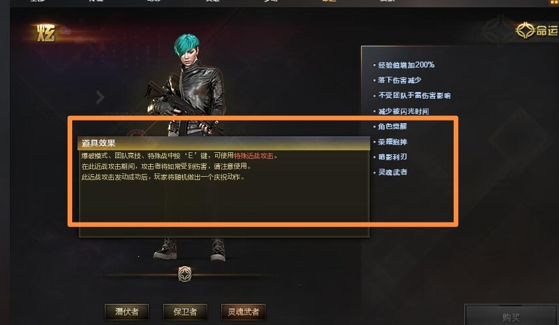The image size is (559, 325).
Task: Select the orange highlighted top navigation tab
Action: click(x=329, y=1)
